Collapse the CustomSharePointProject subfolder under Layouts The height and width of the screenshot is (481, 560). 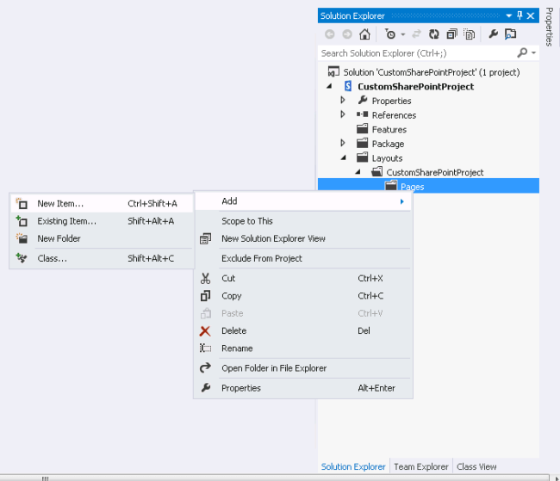coord(358,172)
